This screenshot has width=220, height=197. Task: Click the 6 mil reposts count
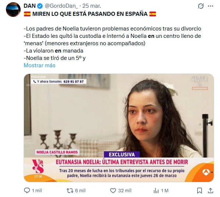pyautogui.click(x=80, y=190)
